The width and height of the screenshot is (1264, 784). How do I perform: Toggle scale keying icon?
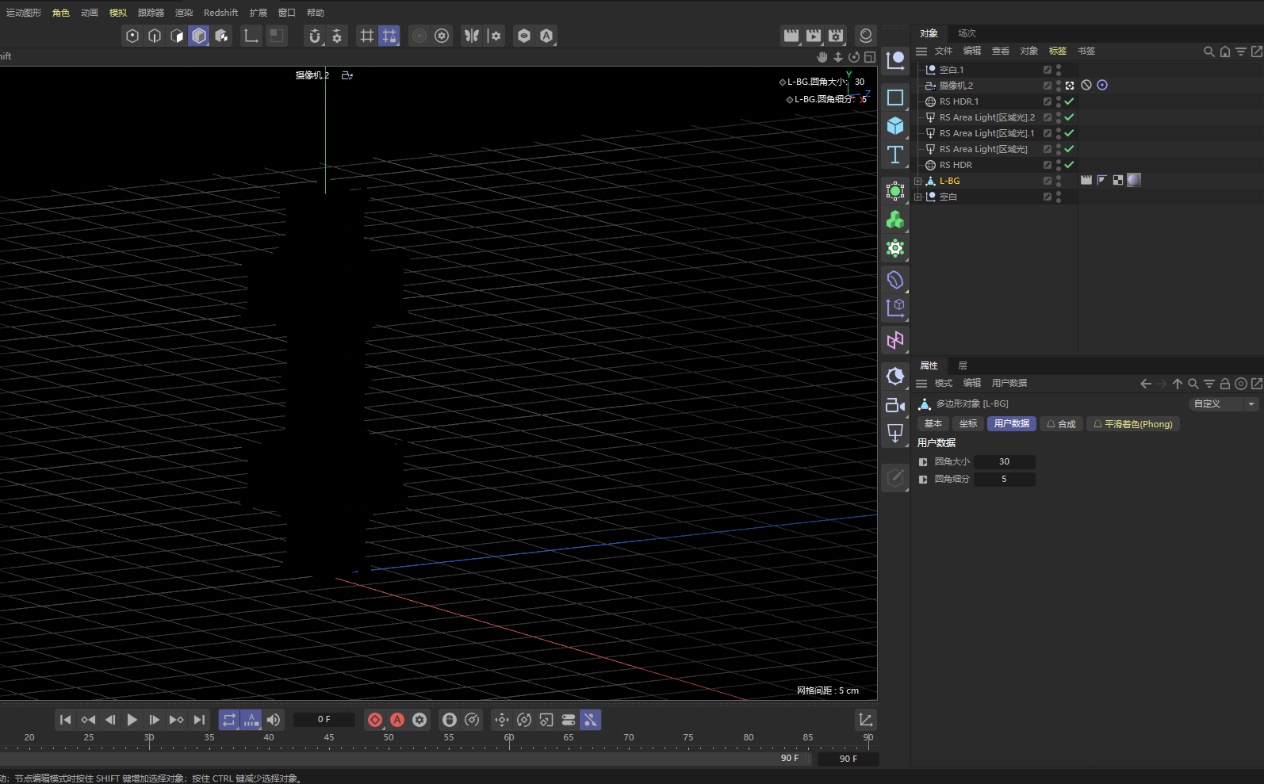(546, 720)
